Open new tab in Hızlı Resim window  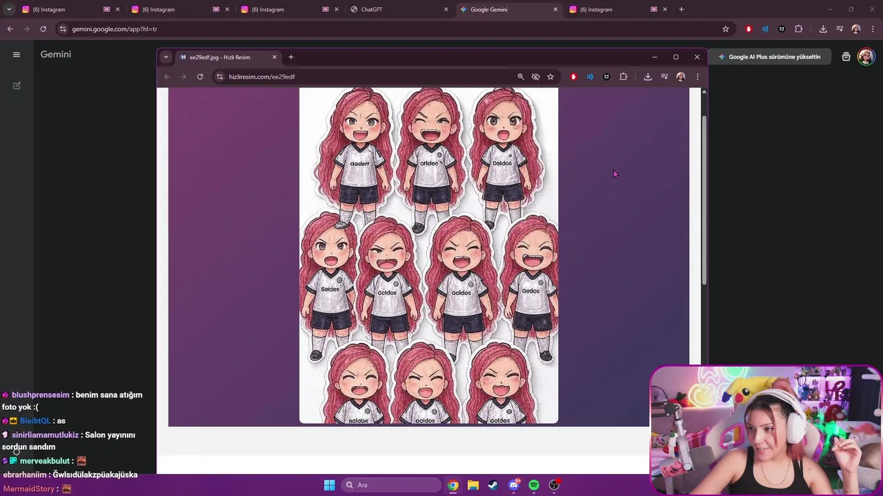(x=291, y=57)
